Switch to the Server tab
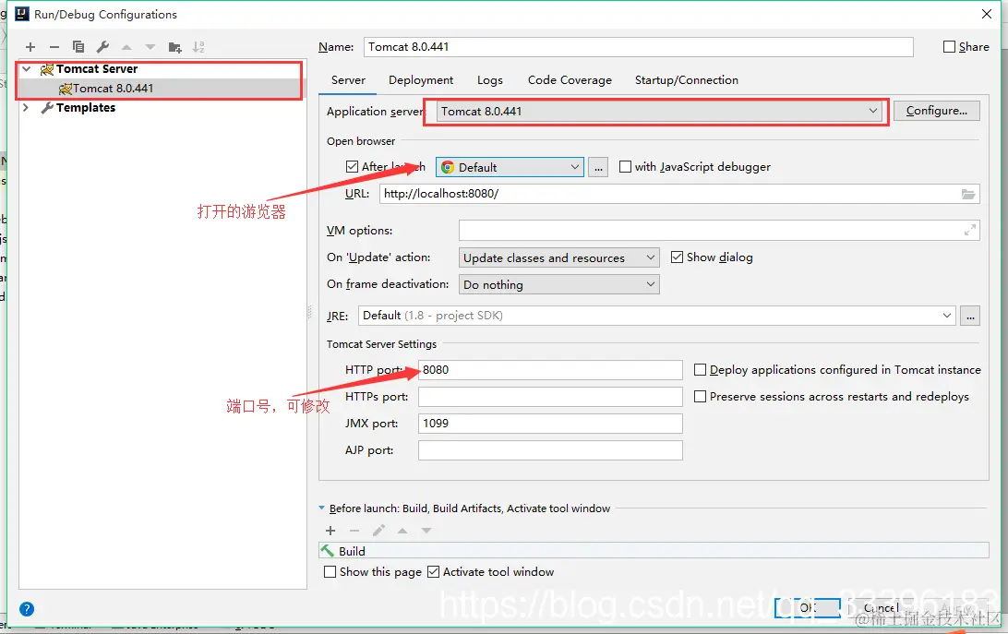1008x634 pixels. tap(348, 80)
